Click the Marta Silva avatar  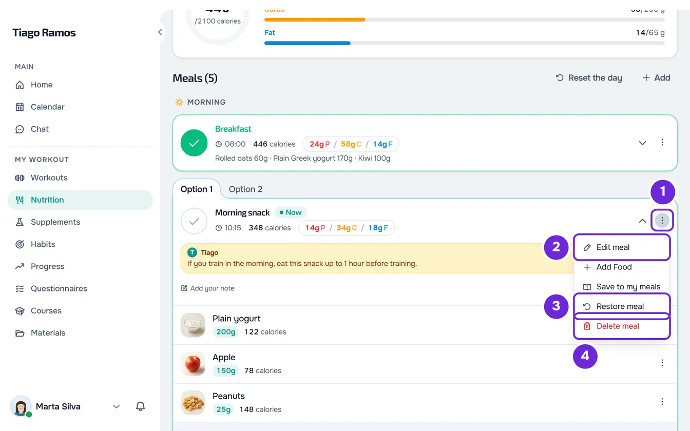[21, 406]
